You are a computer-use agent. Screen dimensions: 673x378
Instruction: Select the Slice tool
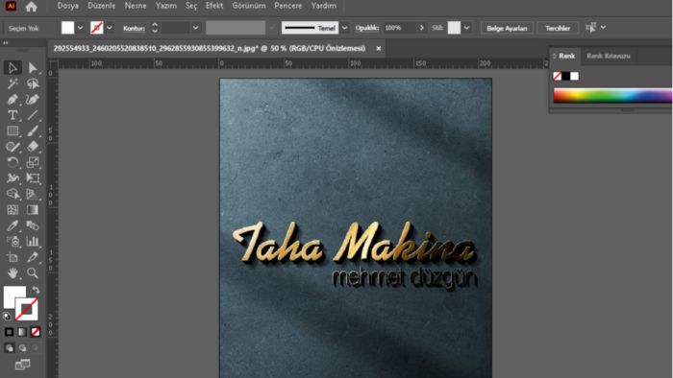click(x=33, y=257)
